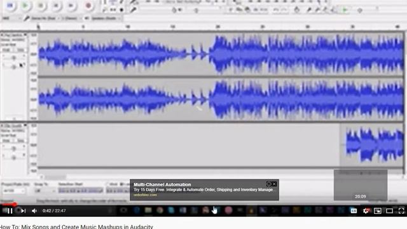The image size is (407, 229).
Task: Open the Multi-Channel Automation ad link
Action: (x=162, y=184)
